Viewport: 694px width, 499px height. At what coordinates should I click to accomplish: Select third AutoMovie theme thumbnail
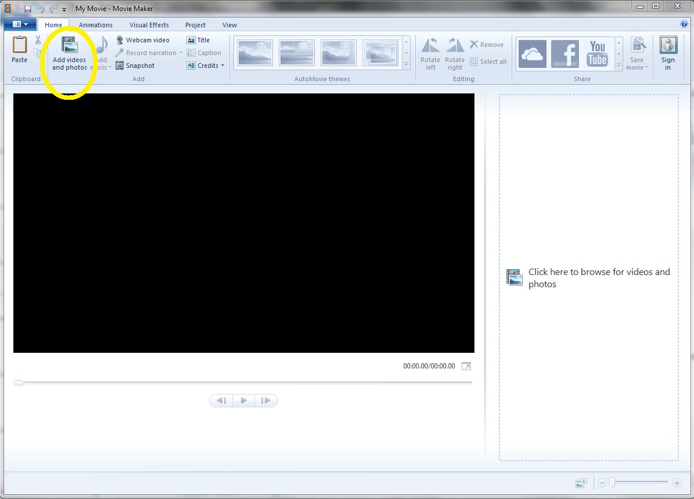pyautogui.click(x=338, y=53)
